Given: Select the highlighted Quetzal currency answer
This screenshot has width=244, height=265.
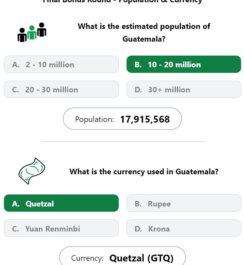Looking at the screenshot, I should 61,203.
